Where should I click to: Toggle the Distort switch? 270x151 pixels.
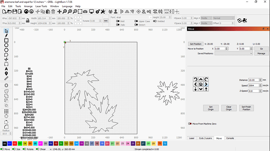tap(136, 25)
